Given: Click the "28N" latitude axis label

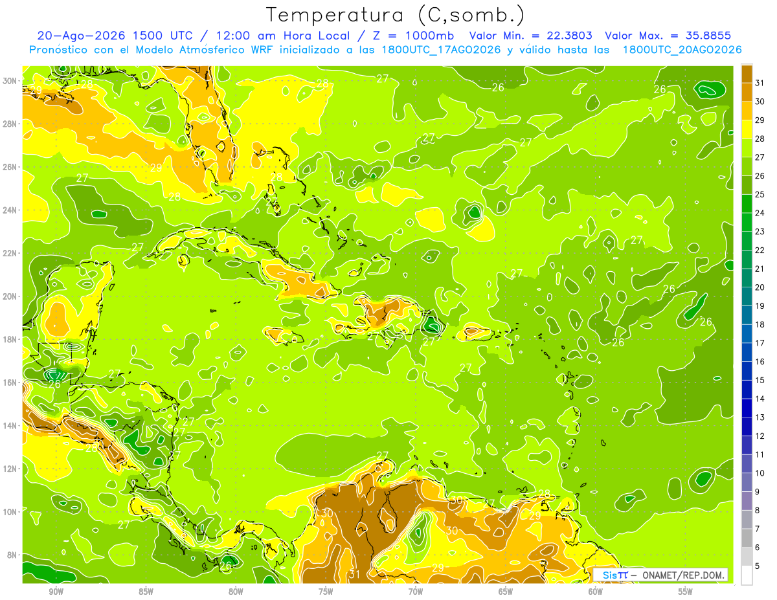Looking at the screenshot, I should [x=10, y=124].
